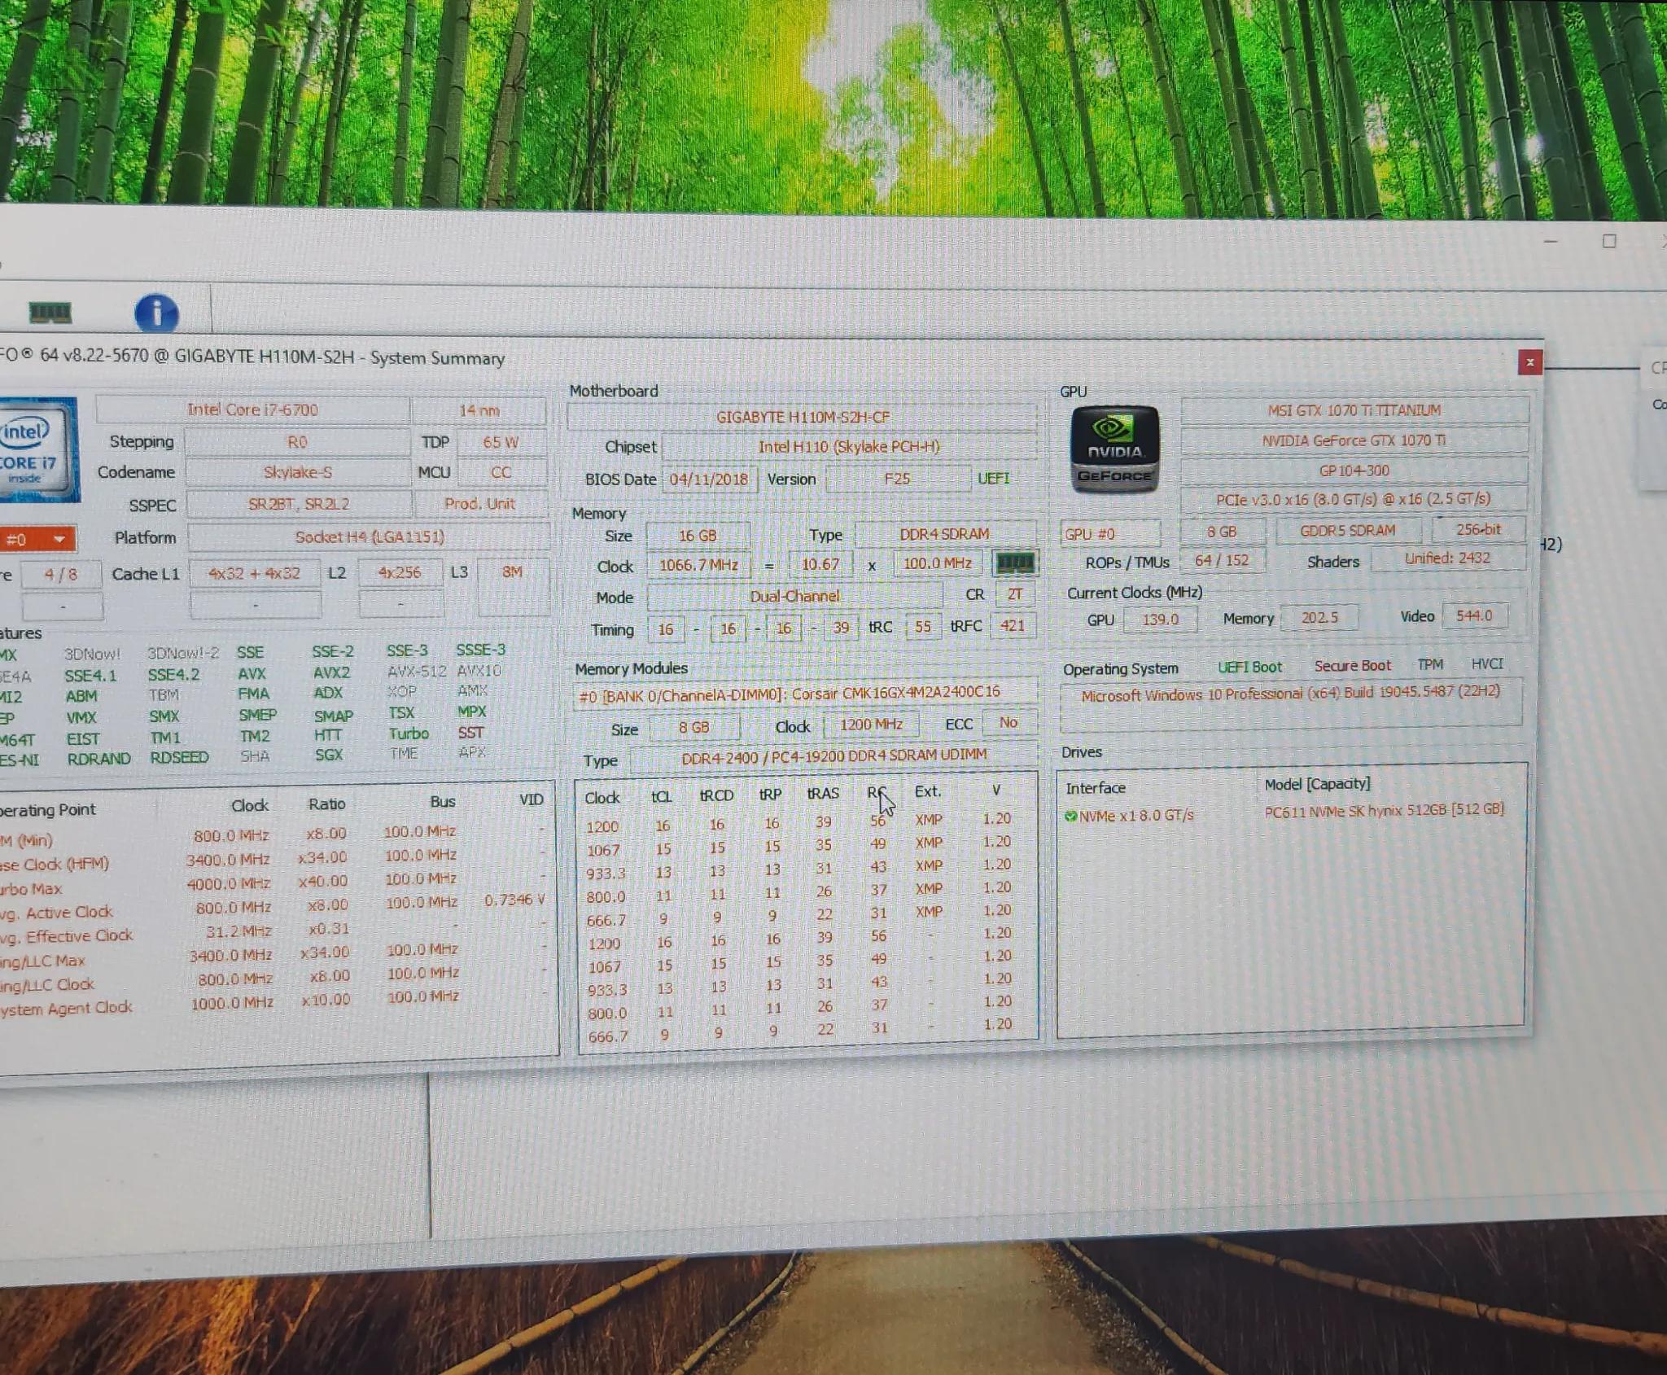Close the System Summary window with the red X
Image resolution: width=1667 pixels, height=1375 pixels.
point(1529,362)
